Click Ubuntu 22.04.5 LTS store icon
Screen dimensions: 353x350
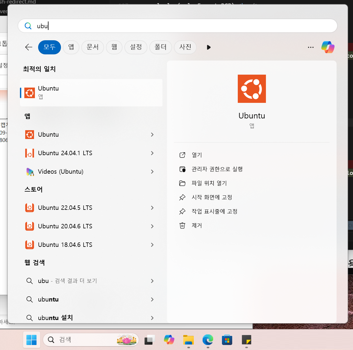pyautogui.click(x=30, y=208)
